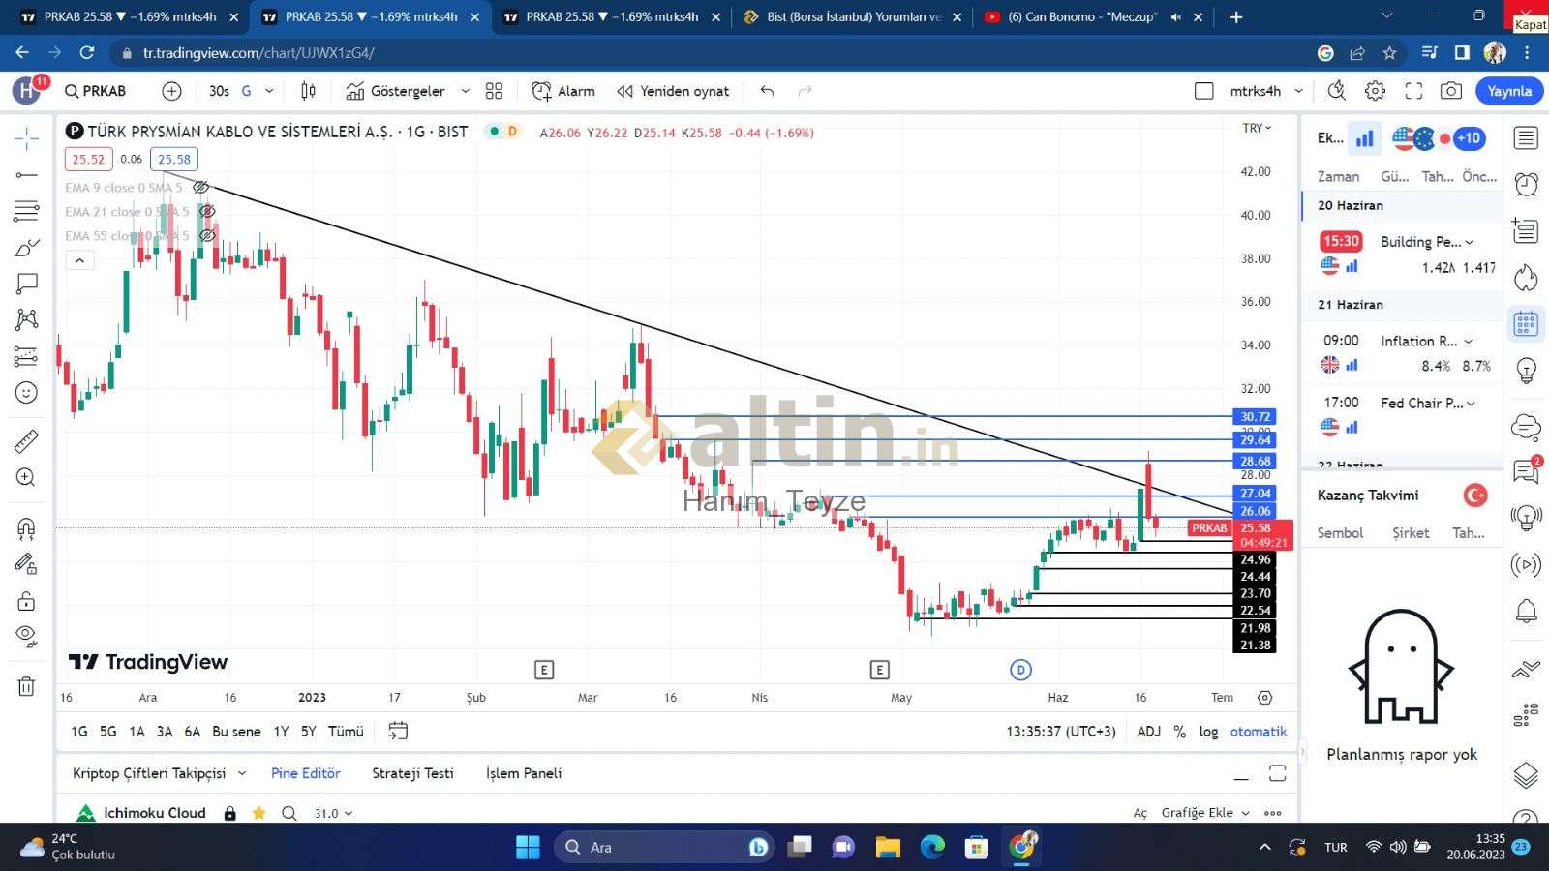Collapse the indicator legend chevron

click(x=79, y=260)
